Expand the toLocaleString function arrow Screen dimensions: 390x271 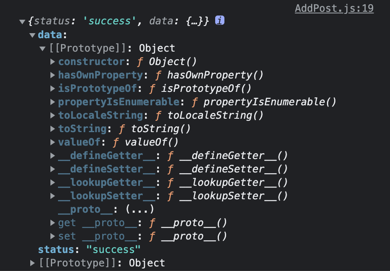(x=53, y=115)
